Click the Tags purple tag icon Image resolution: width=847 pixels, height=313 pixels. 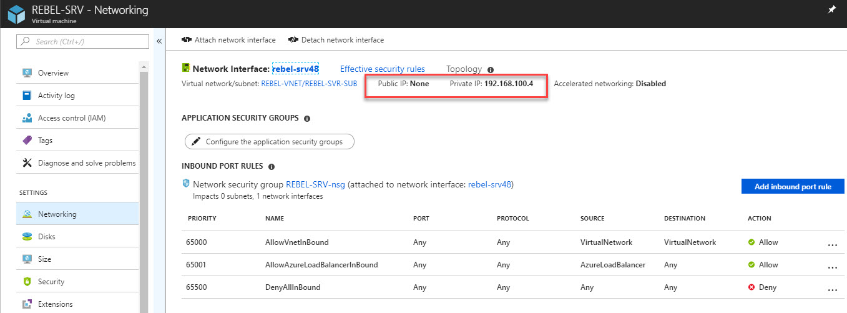click(27, 141)
